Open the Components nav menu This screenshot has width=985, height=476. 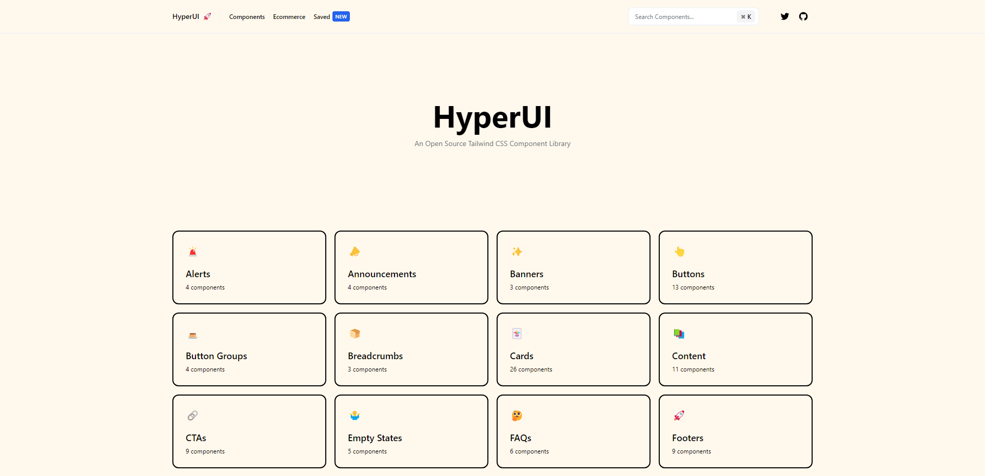[247, 17]
